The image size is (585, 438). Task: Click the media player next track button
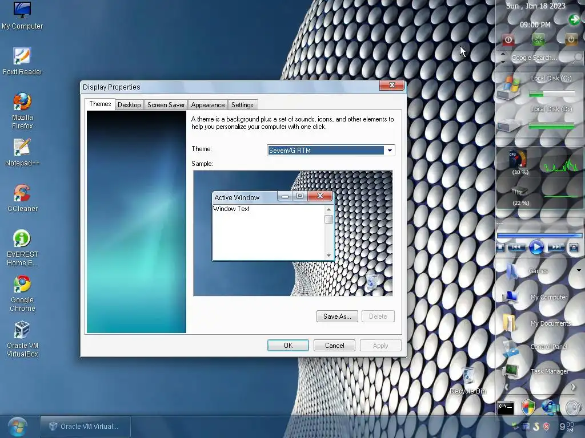point(556,247)
